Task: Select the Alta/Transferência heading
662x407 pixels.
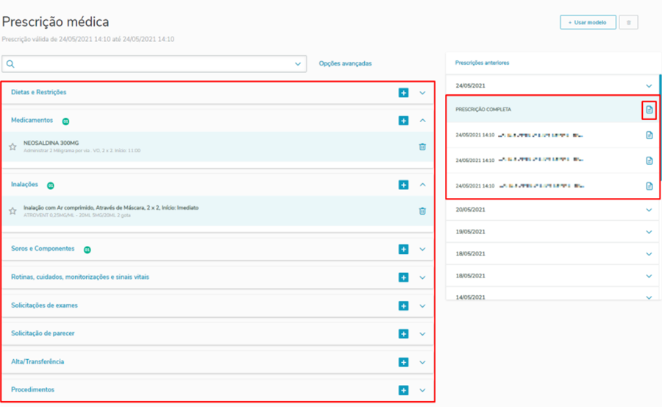Action: point(38,362)
